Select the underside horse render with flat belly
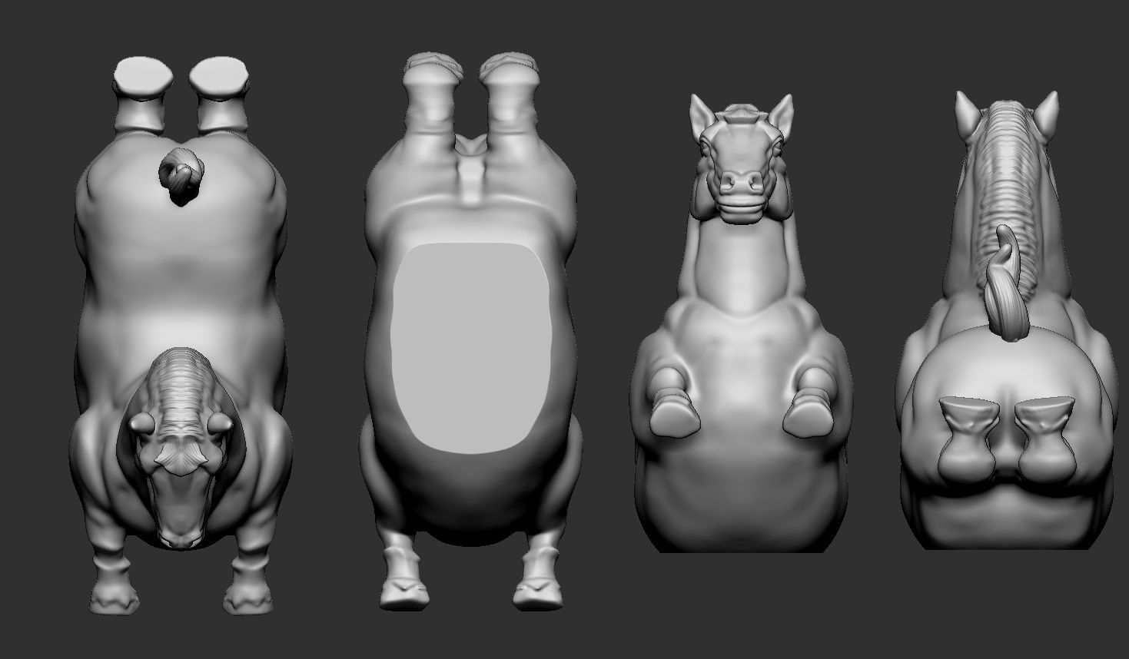 click(x=470, y=331)
